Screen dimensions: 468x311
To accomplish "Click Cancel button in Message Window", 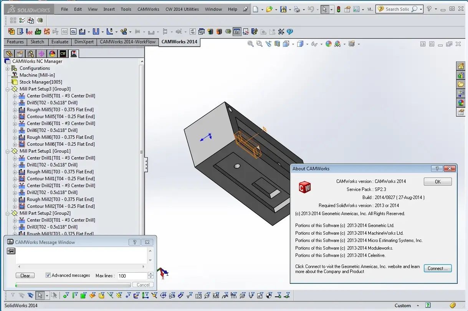I will click(143, 285).
